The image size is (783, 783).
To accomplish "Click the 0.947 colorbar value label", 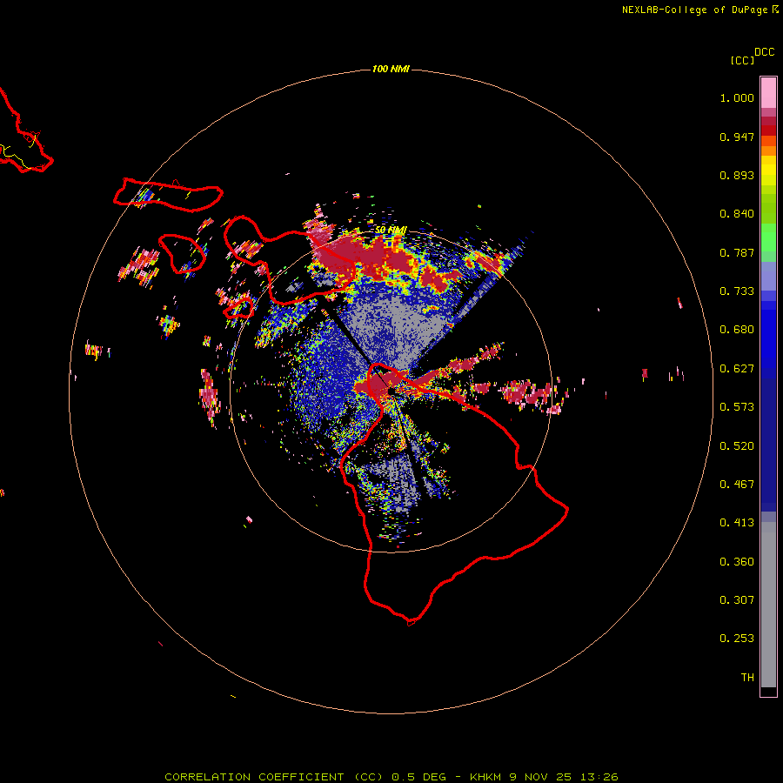I will coord(737,137).
